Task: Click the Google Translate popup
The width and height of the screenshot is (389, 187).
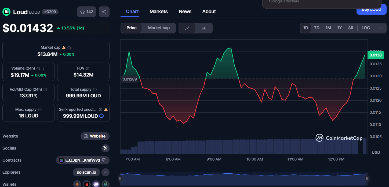Action: (322, 4)
